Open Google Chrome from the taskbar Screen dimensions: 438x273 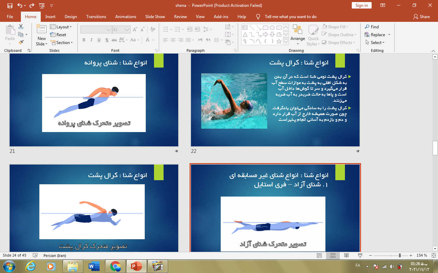tap(115, 266)
